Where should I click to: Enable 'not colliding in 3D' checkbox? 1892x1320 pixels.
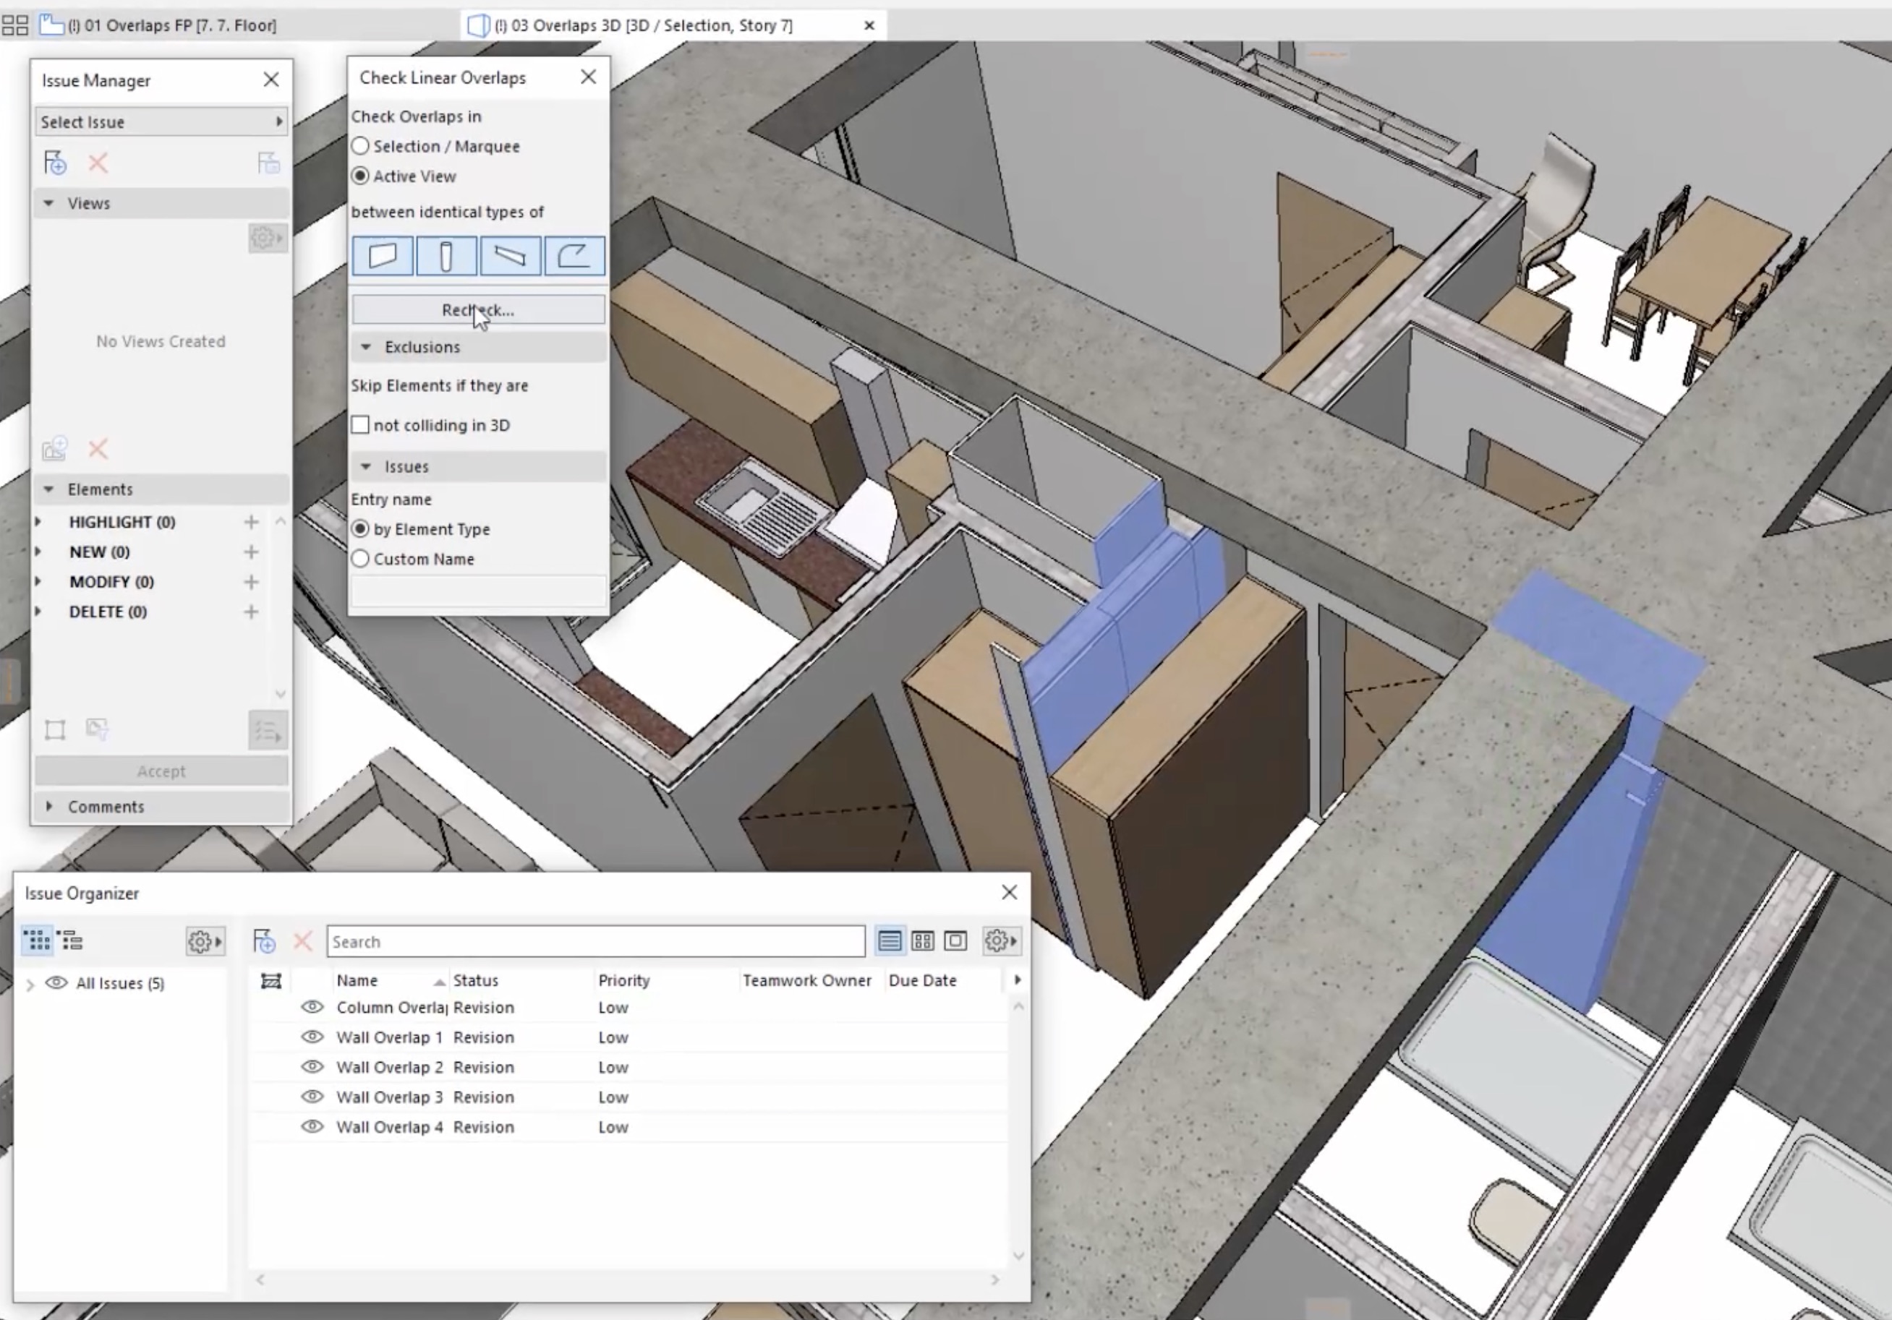pyautogui.click(x=360, y=425)
